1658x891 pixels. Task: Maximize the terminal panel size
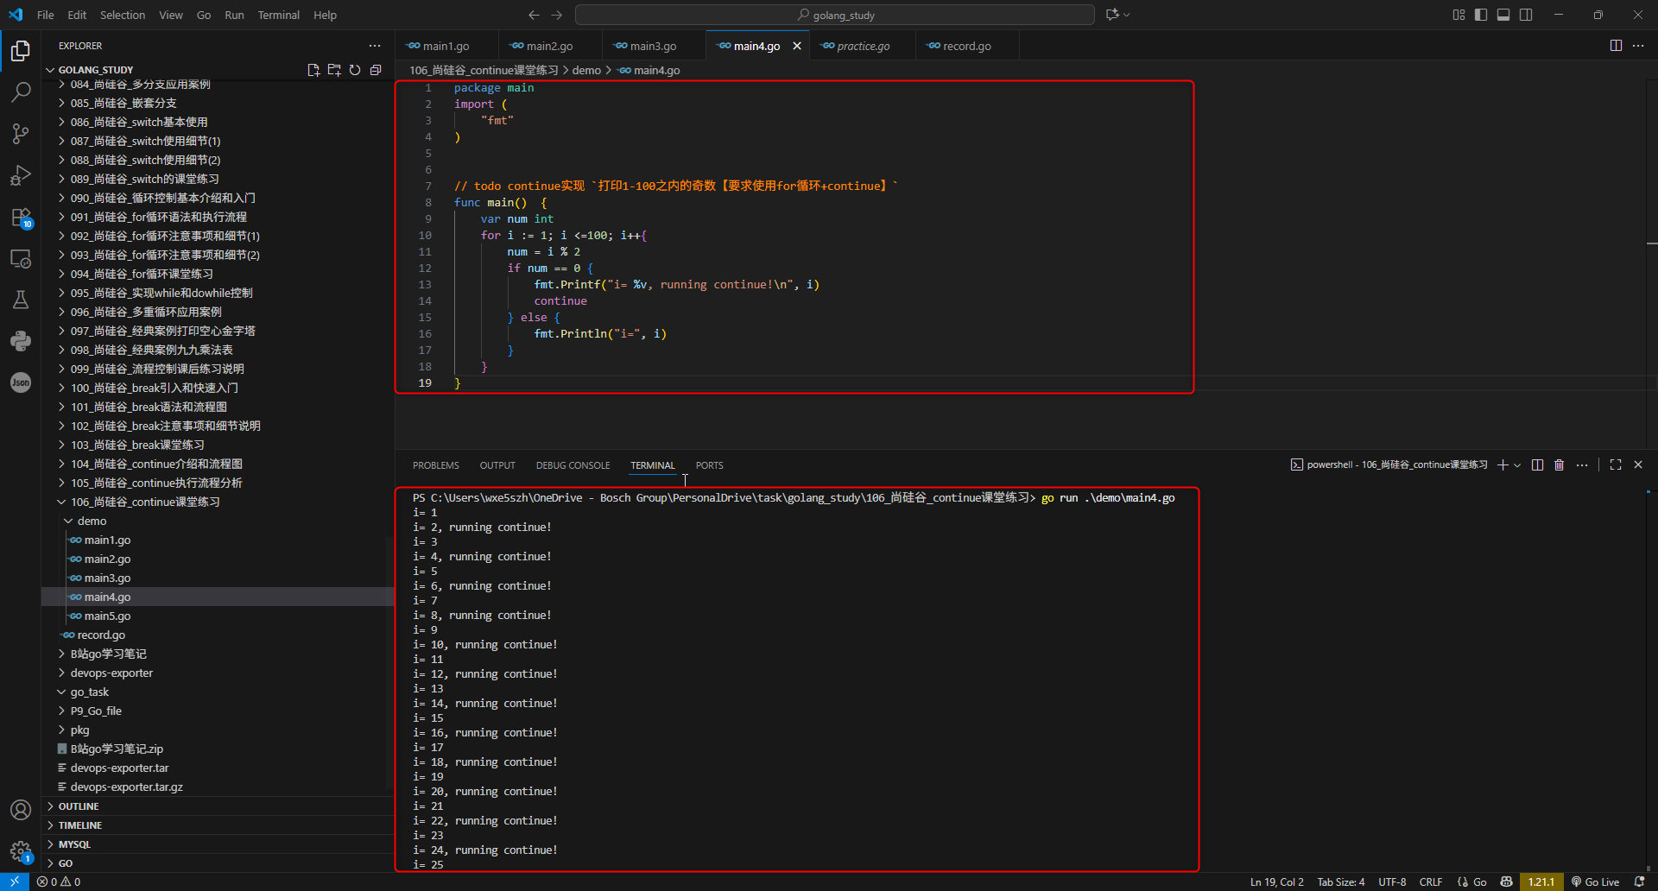[1616, 464]
